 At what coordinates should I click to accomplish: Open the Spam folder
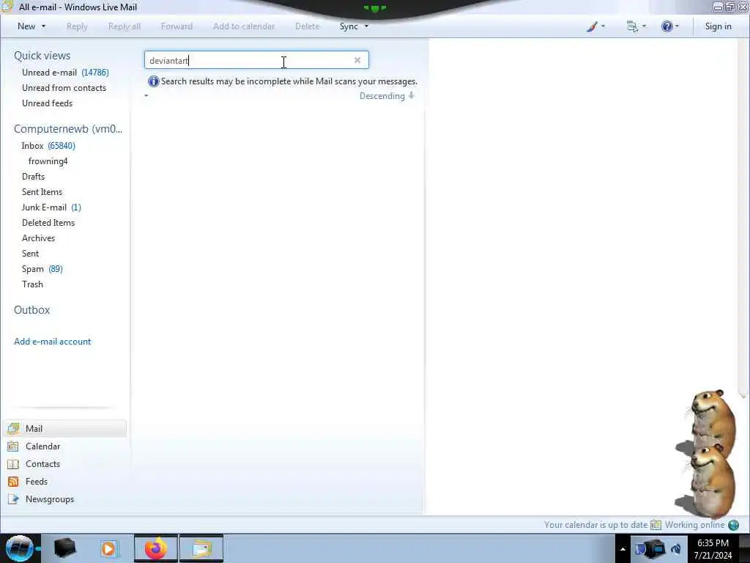coord(42,268)
